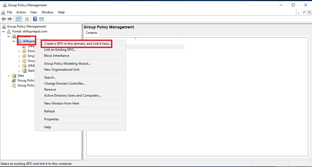Click the Grou policy objects folder icon

click(x=24, y=61)
